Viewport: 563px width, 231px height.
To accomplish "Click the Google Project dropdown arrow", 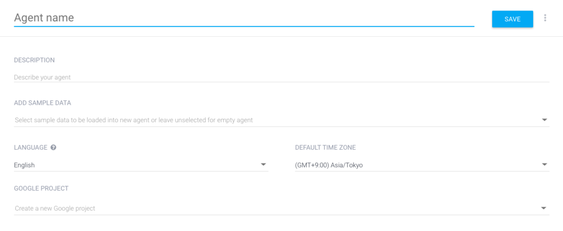I will (544, 209).
